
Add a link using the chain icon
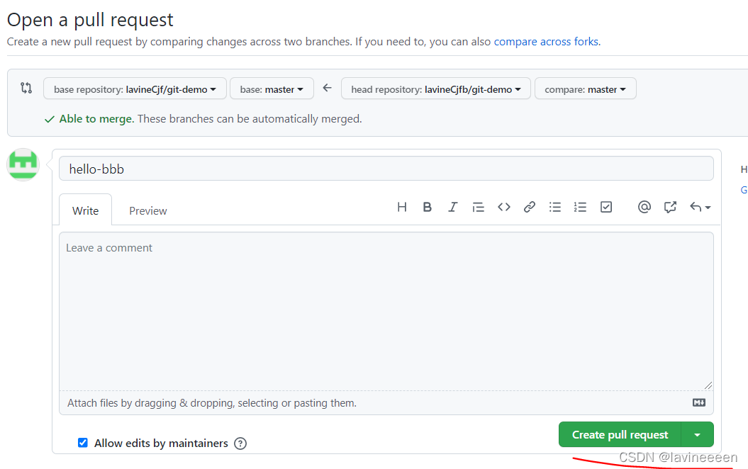(529, 207)
